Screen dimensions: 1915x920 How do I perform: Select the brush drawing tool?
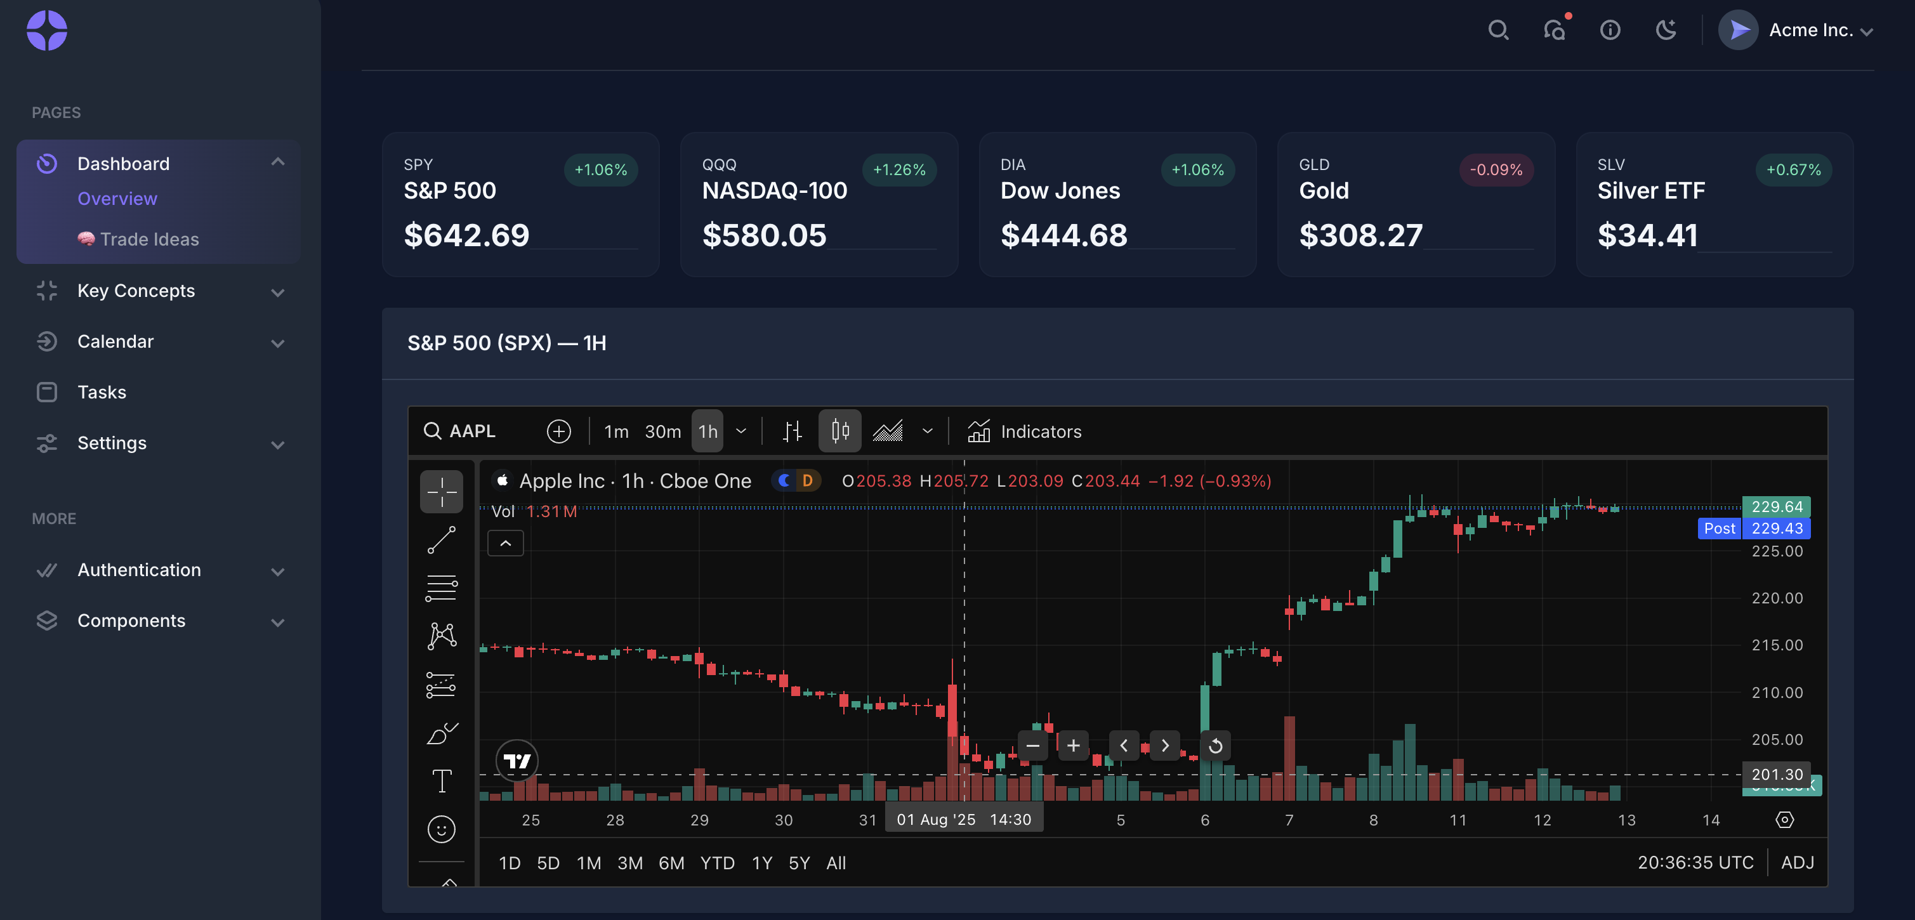click(x=442, y=733)
